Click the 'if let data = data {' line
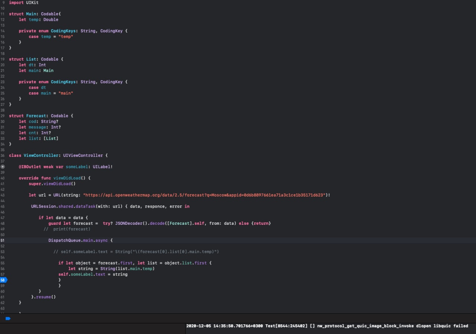The width and height of the screenshot is (476, 334). point(63,218)
